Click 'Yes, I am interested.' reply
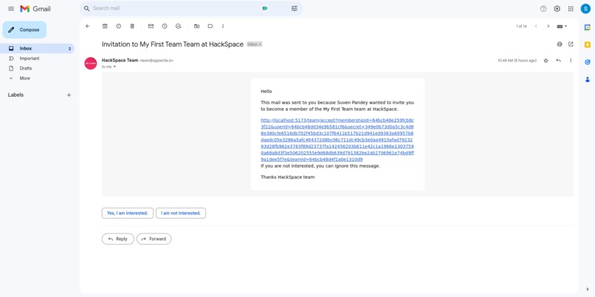The image size is (595, 297). click(128, 213)
